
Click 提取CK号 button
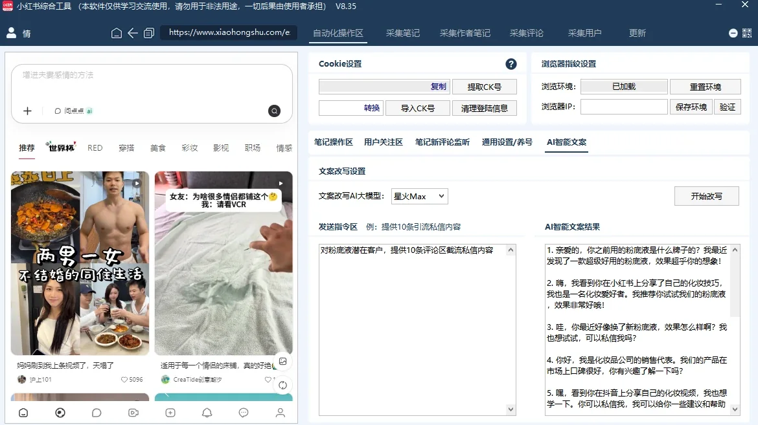[485, 87]
